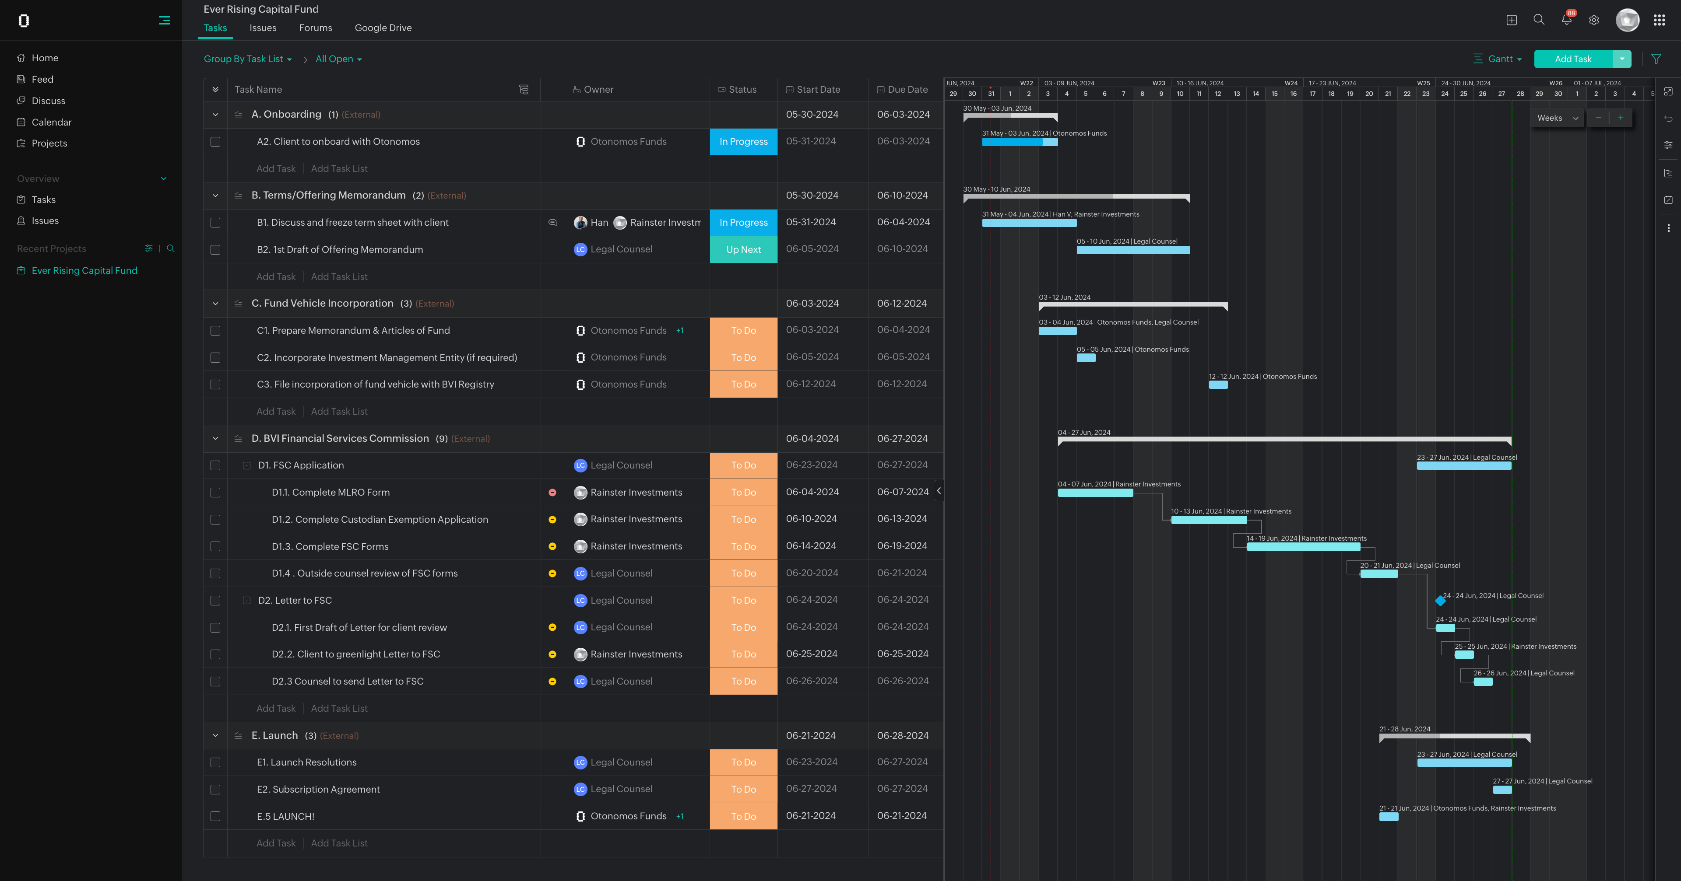Click Add Task List under Onboarding
Viewport: 1681px width, 881px height.
tap(339, 168)
